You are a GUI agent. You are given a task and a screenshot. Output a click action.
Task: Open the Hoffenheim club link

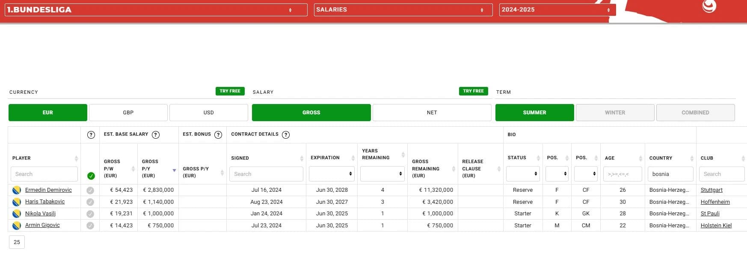click(715, 202)
